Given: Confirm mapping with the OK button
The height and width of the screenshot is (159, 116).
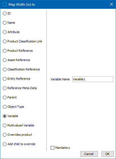Looking at the screenshot, I should point(108,154).
